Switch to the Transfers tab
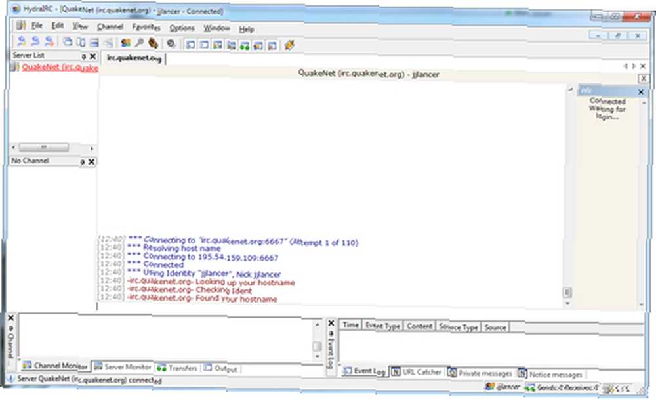 point(176,368)
